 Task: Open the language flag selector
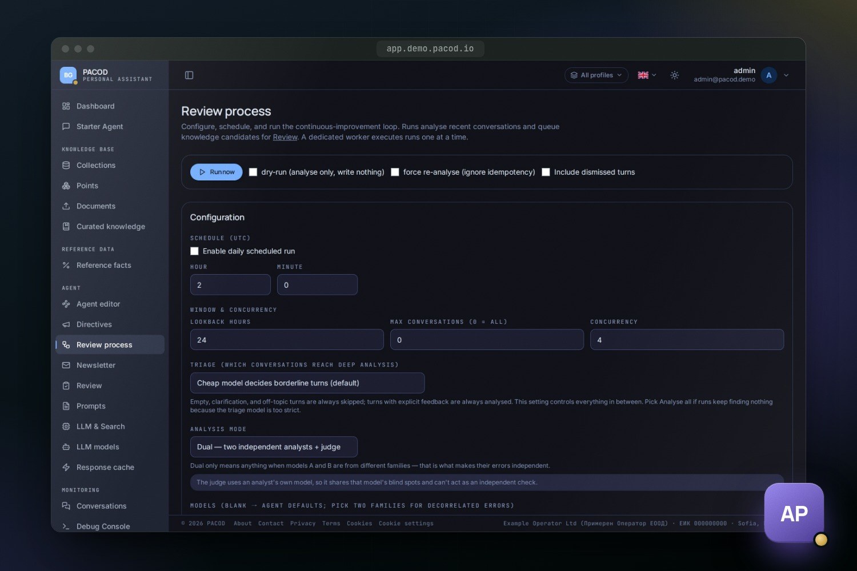click(x=647, y=75)
